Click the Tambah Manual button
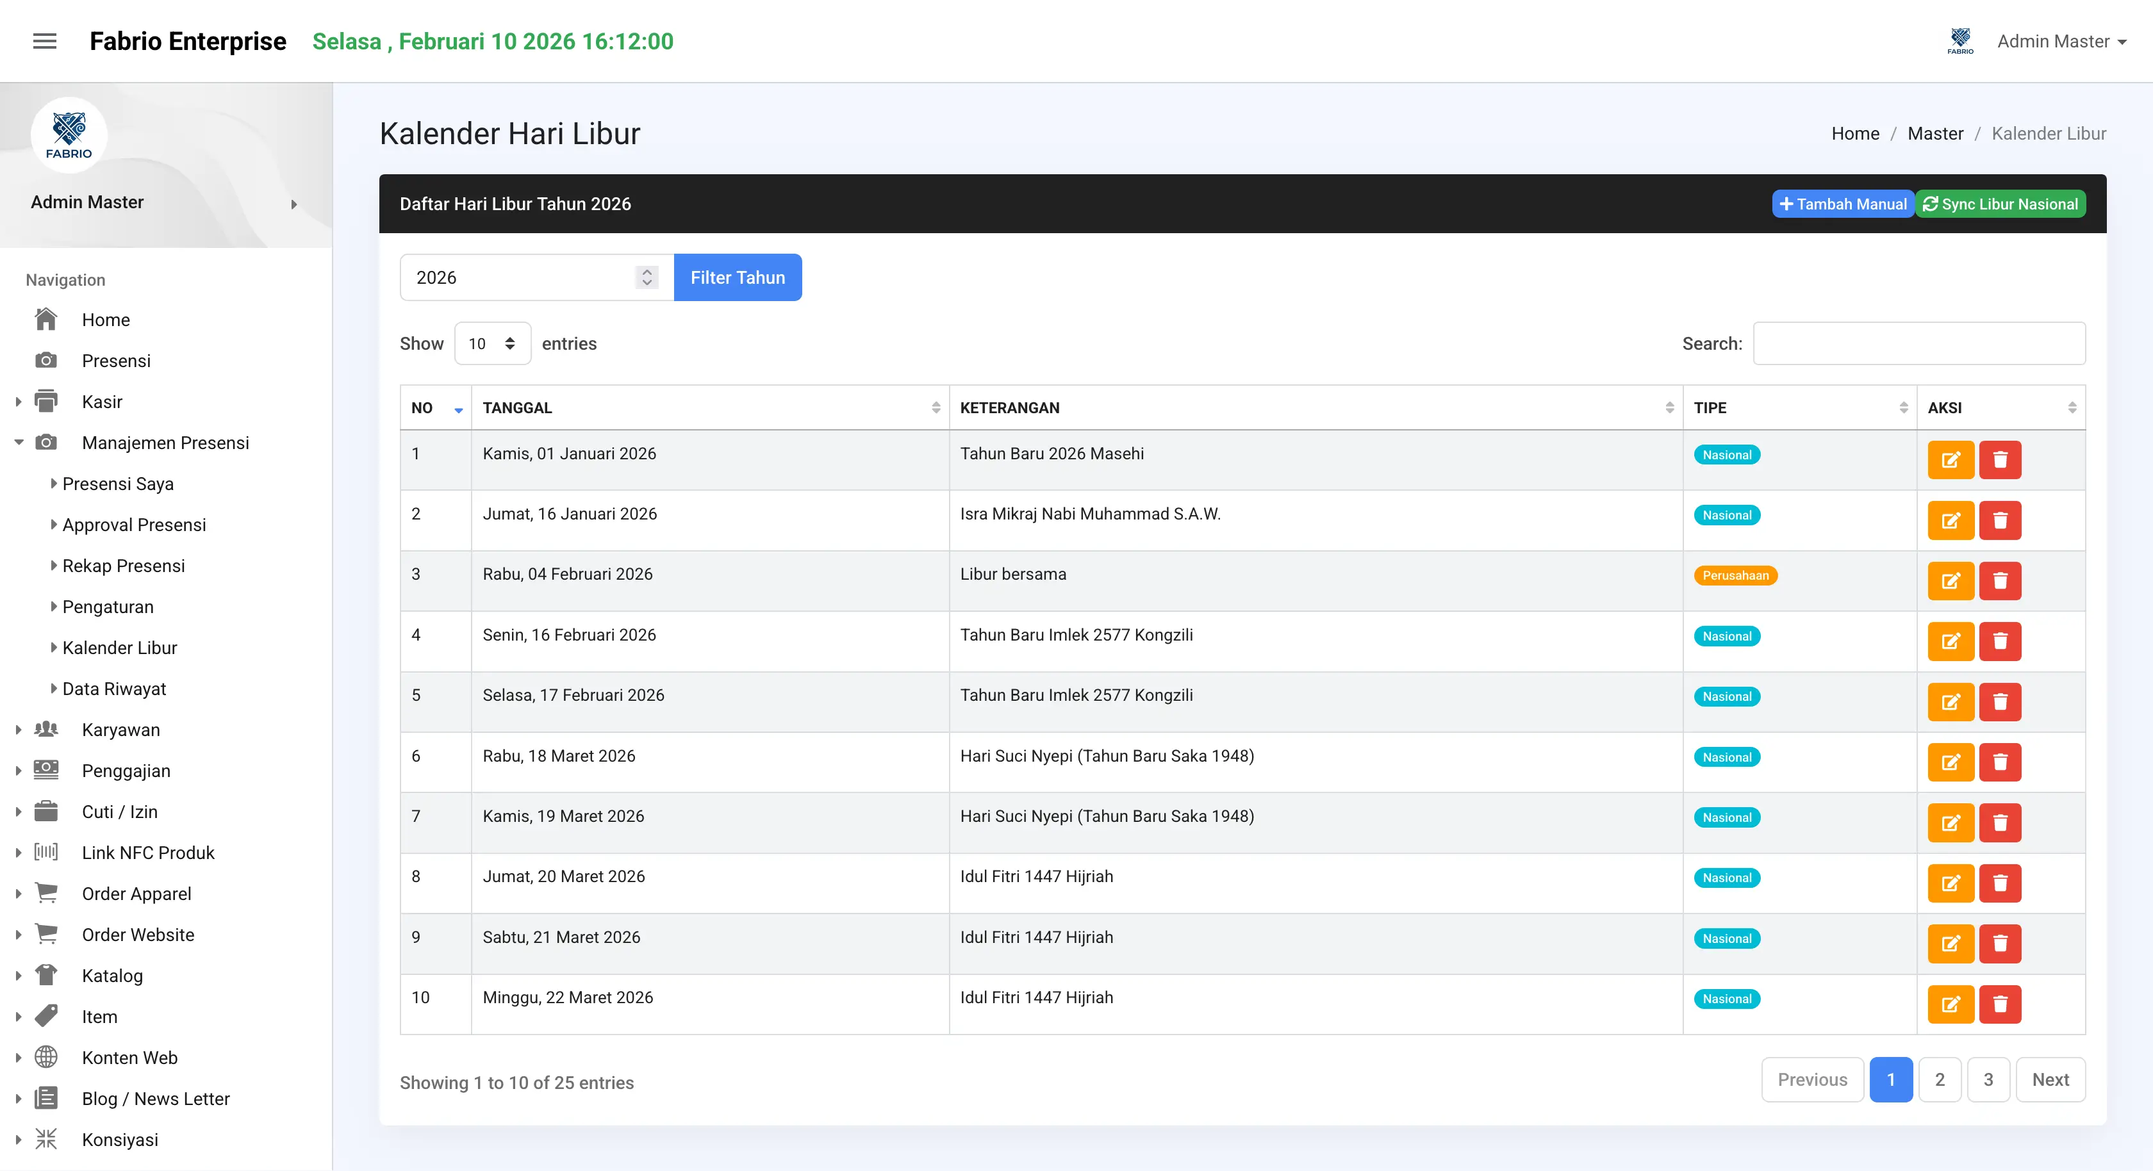Viewport: 2153px width, 1171px height. (1843, 204)
